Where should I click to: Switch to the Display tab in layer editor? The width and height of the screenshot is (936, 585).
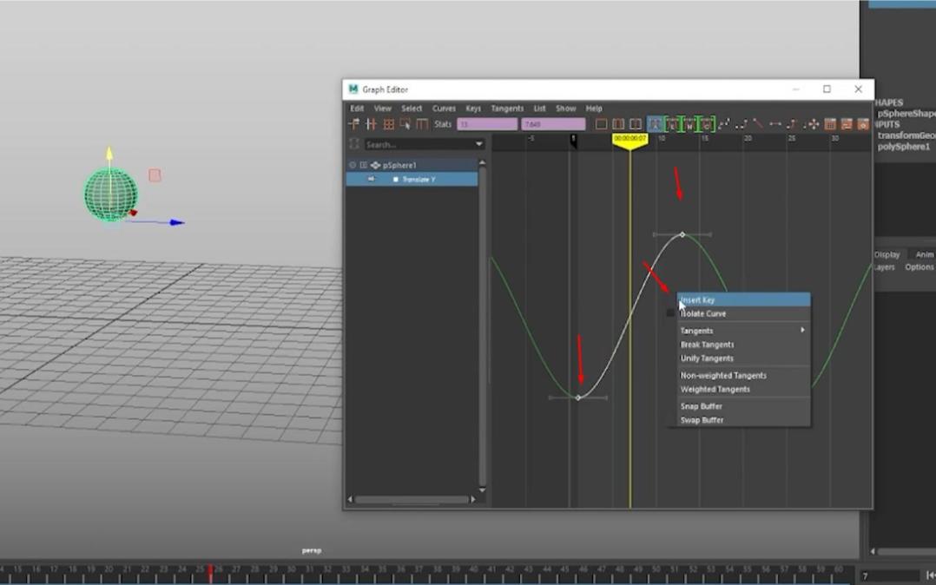(887, 254)
